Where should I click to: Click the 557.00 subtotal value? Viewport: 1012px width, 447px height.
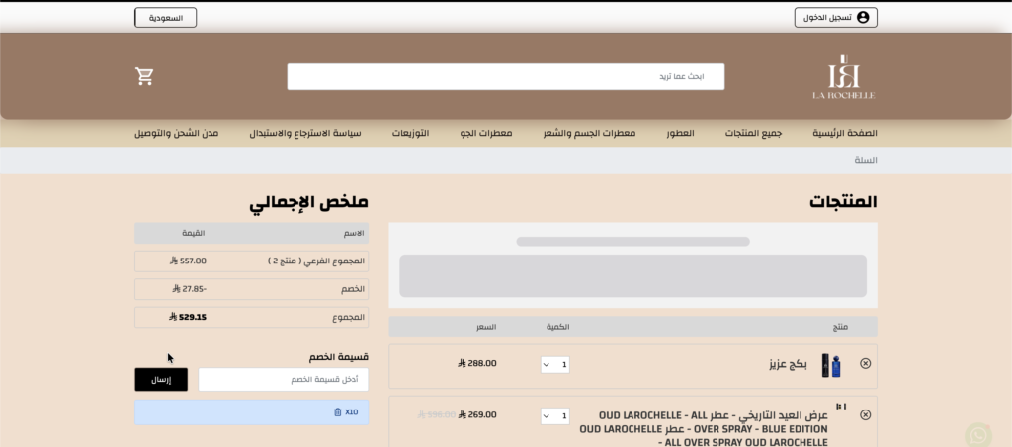coord(189,261)
